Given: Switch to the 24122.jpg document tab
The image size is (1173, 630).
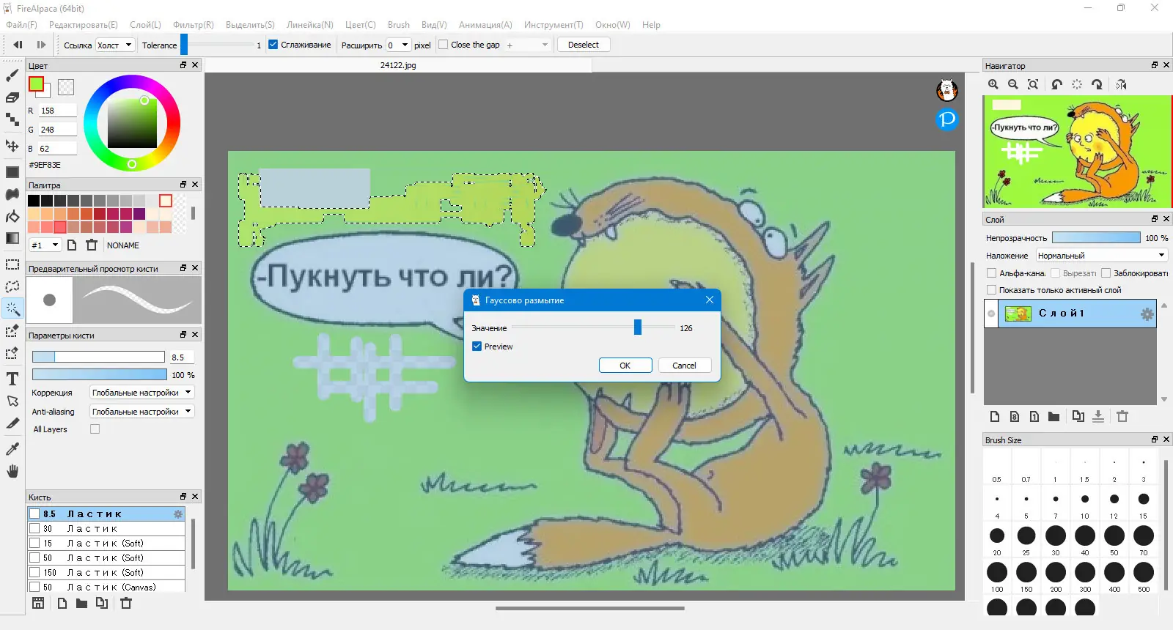Looking at the screenshot, I should point(398,65).
